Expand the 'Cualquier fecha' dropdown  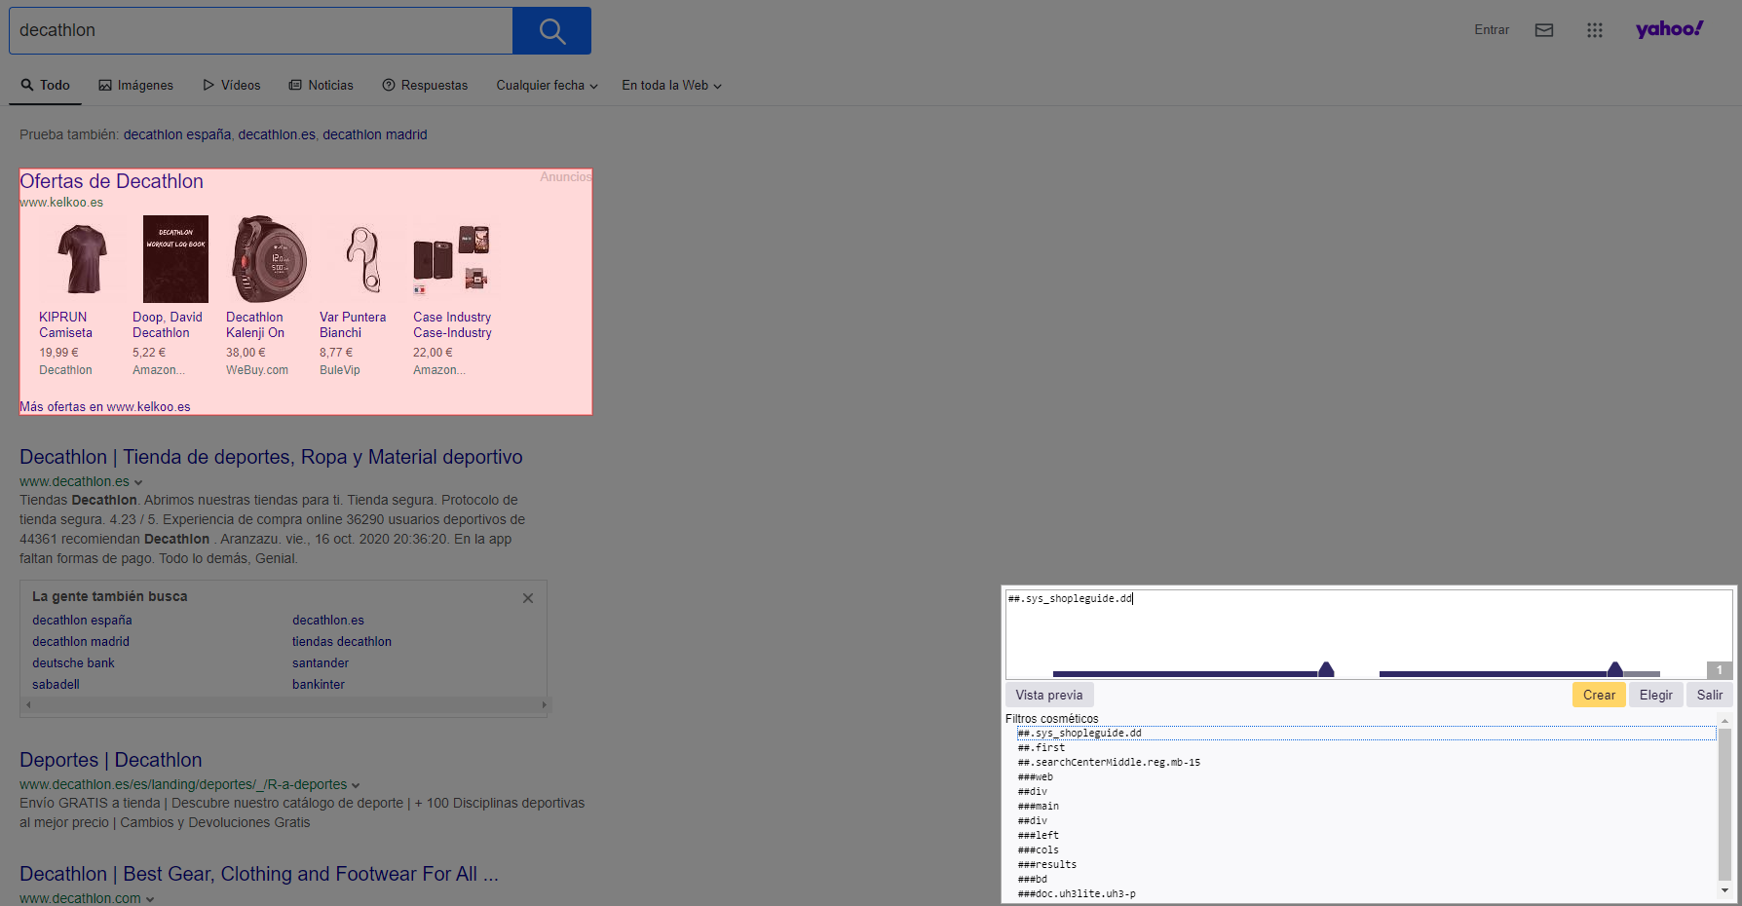pos(547,86)
